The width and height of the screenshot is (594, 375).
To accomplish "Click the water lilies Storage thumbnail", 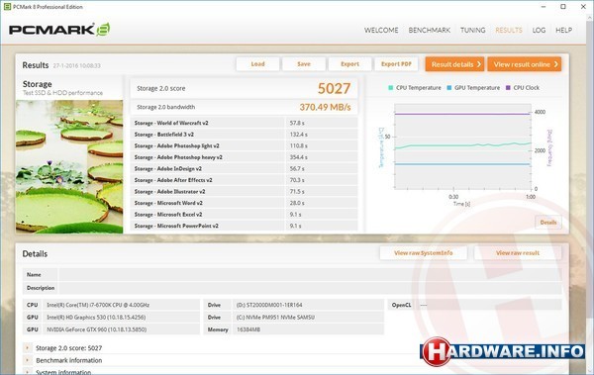I will (69, 166).
